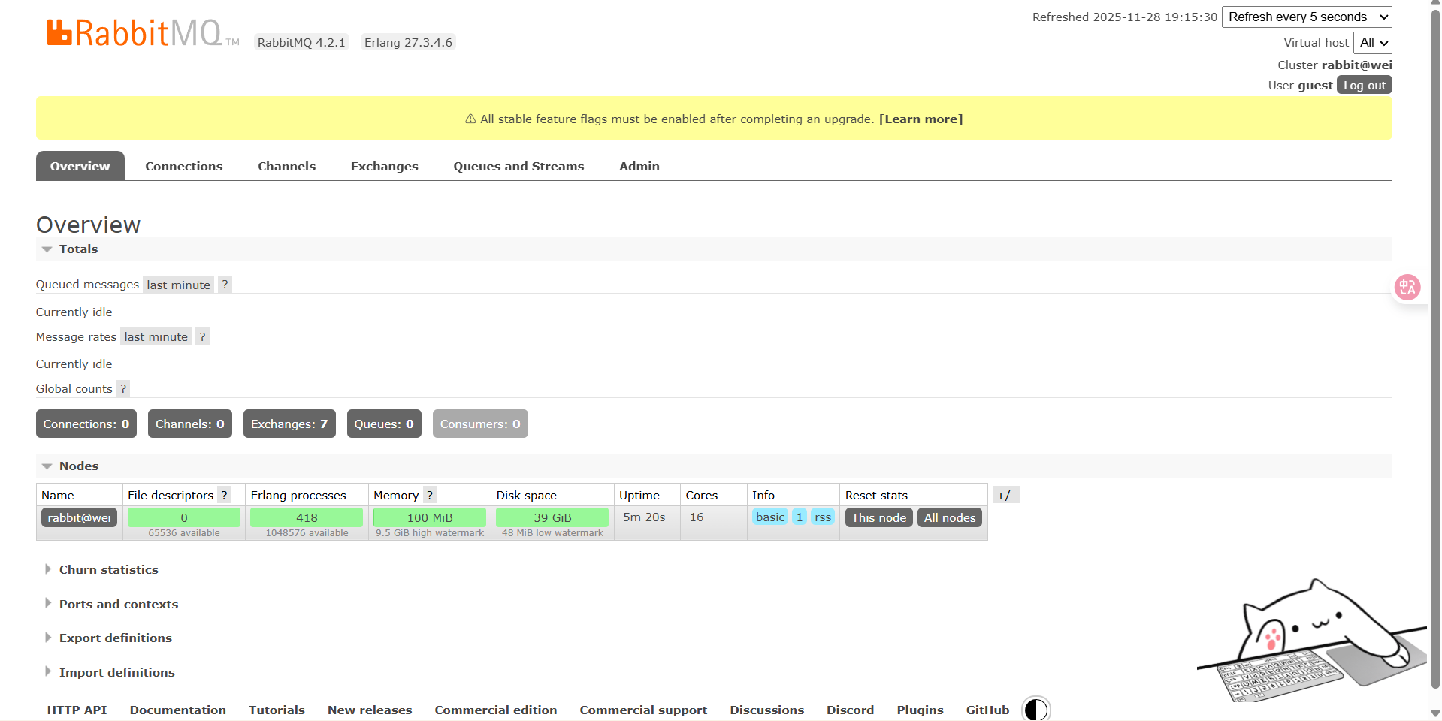The height and width of the screenshot is (721, 1442).
Task: Open the Discord footer link
Action: click(x=851, y=710)
